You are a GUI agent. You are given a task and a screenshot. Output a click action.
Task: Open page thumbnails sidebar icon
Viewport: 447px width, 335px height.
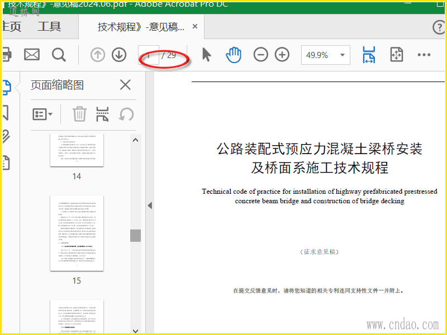point(7,87)
